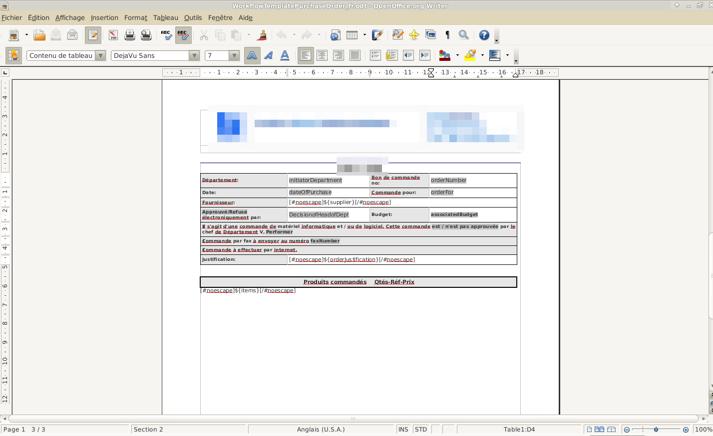Open the Insertion menu

click(104, 17)
